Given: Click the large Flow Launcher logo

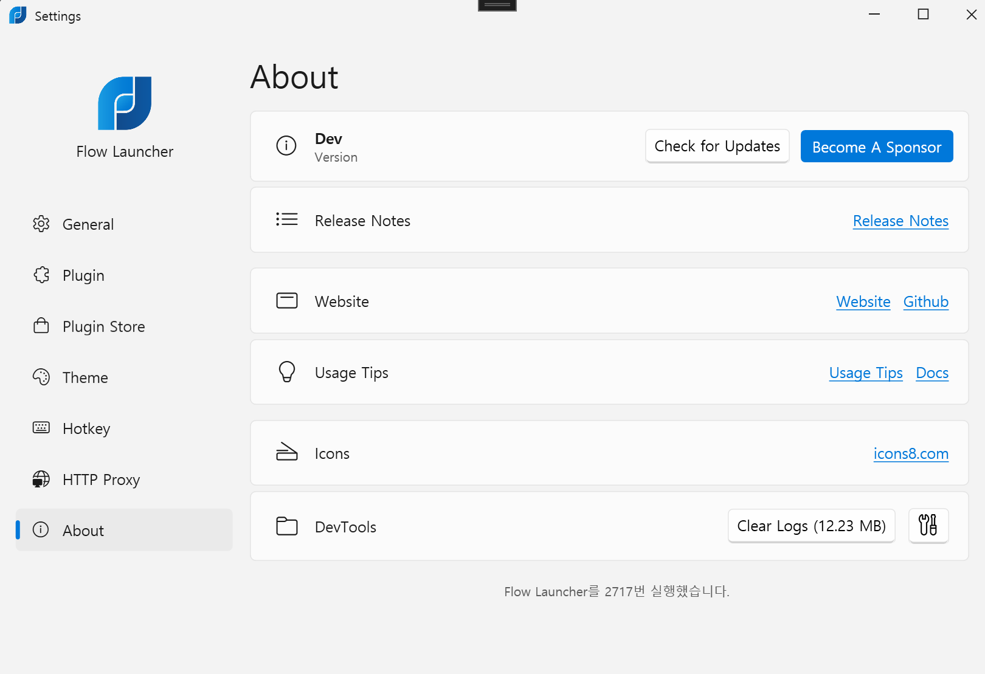Looking at the screenshot, I should [125, 103].
